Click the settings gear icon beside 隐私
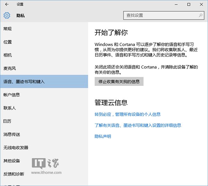 click(x=7, y=16)
